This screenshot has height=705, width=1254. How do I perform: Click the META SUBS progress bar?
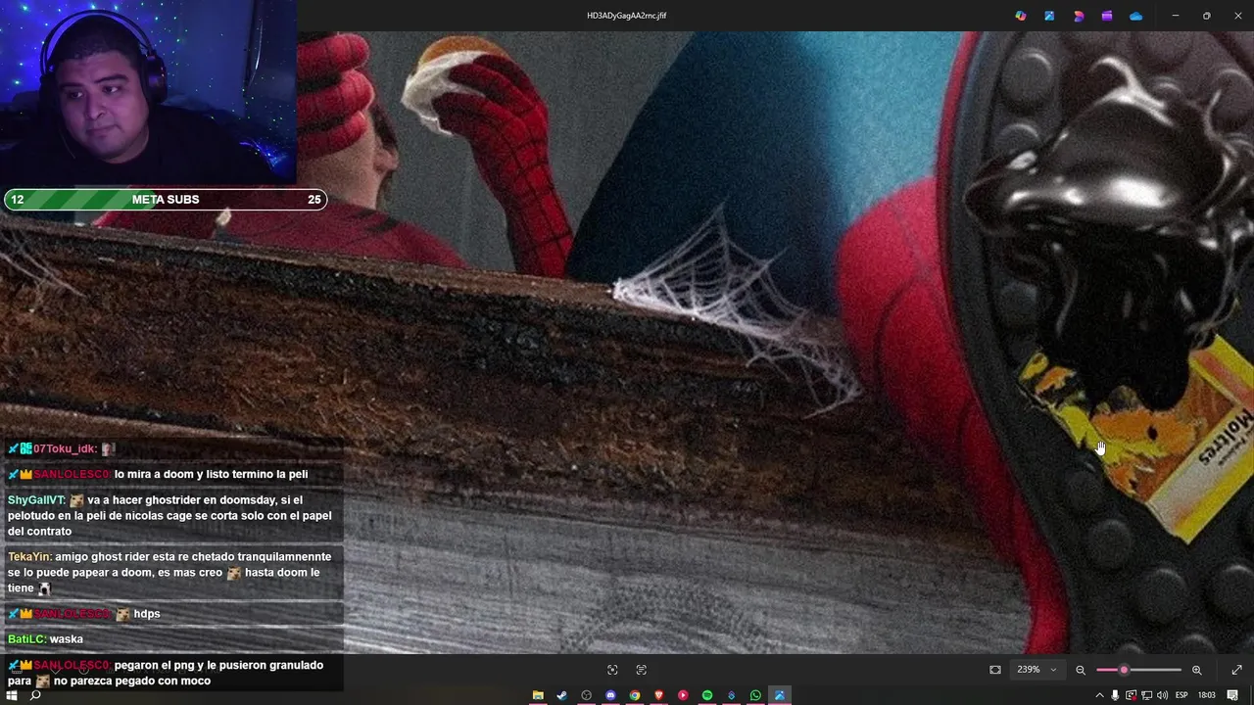[x=165, y=200]
